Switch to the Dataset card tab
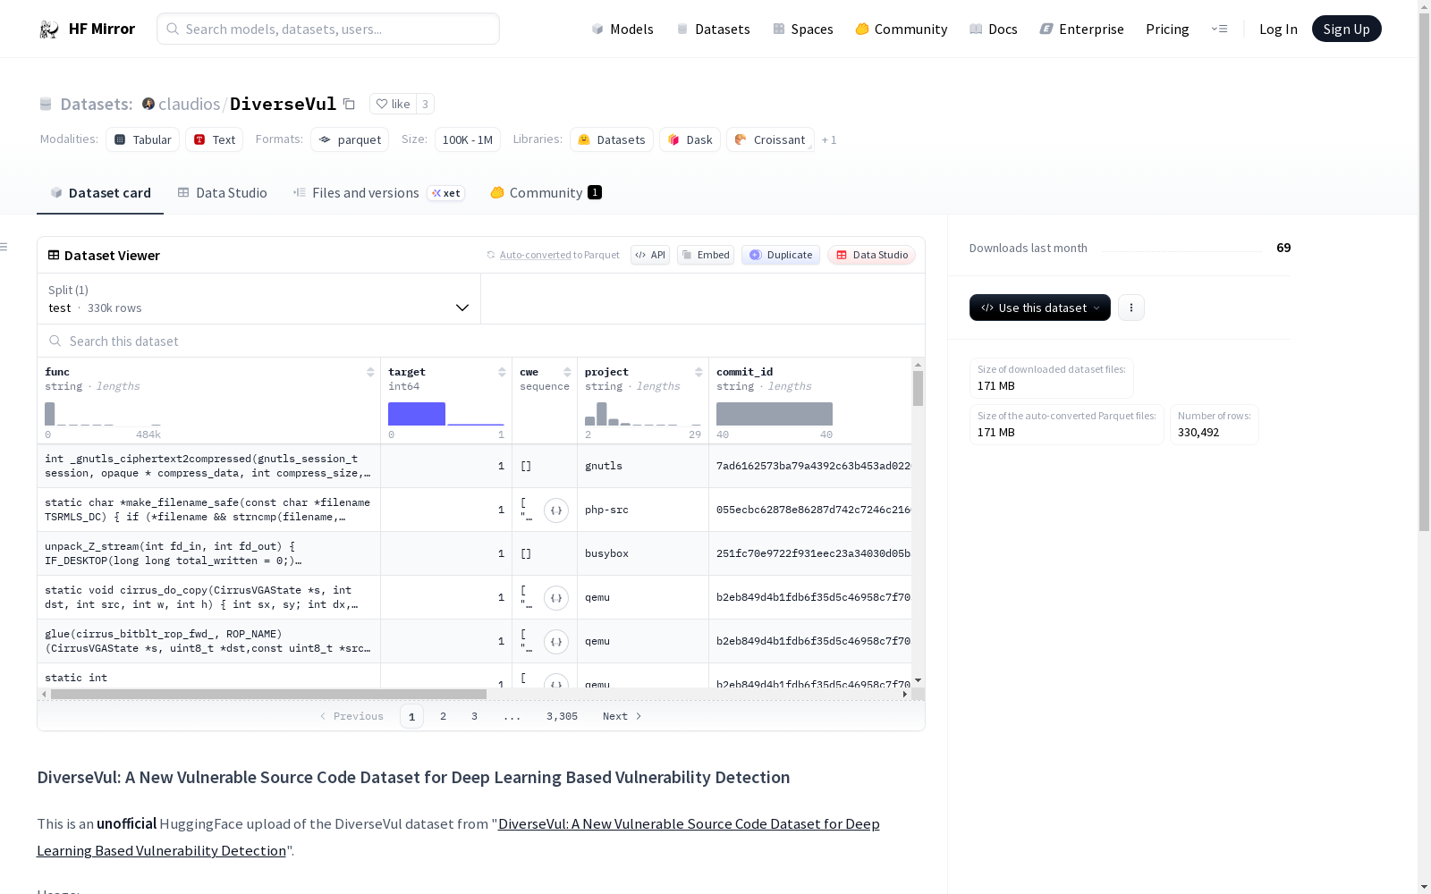 coord(100,193)
